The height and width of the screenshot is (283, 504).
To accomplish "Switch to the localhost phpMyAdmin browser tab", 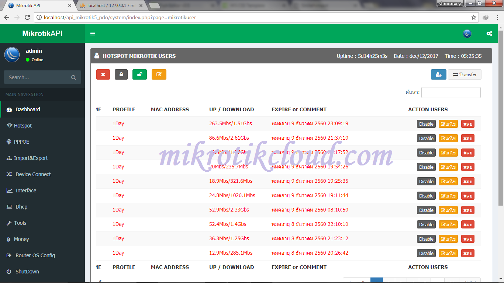I will 111,6.
